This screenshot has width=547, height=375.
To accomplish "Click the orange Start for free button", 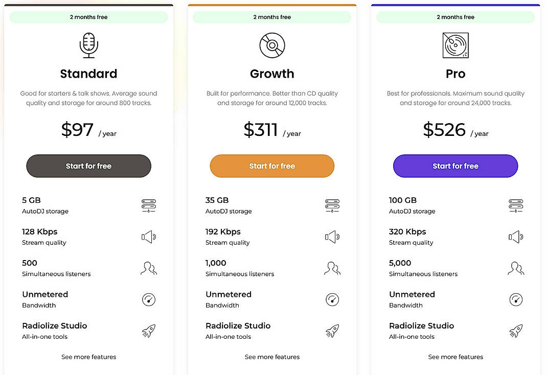I will pyautogui.click(x=272, y=166).
